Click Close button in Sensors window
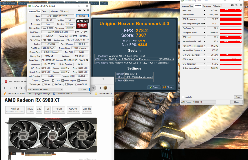Screen dimensions: 248x160 [236, 102]
